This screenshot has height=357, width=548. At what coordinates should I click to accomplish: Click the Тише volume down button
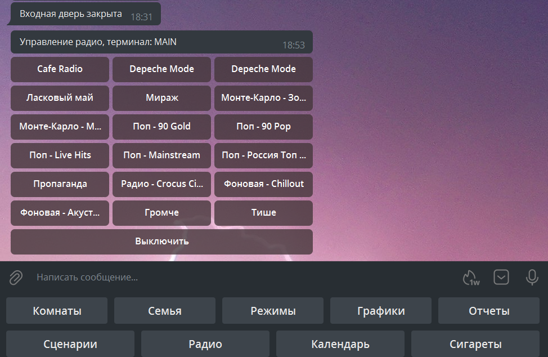click(x=263, y=213)
